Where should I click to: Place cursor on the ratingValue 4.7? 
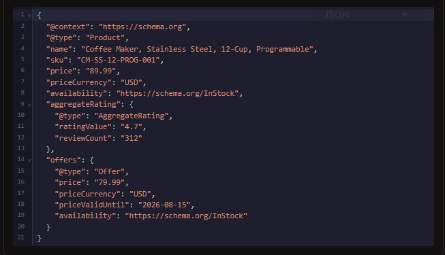(132, 126)
